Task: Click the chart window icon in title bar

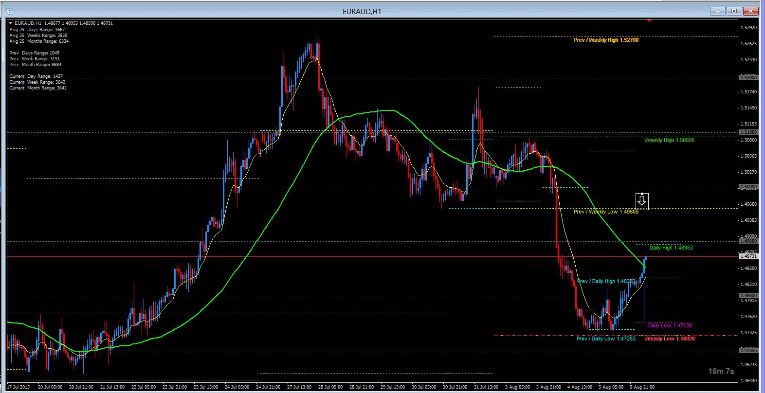Action: click(x=10, y=11)
